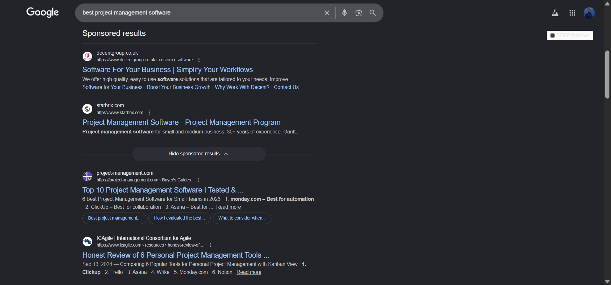Click the ICAgile favicon
The height and width of the screenshot is (285, 611).
87,241
